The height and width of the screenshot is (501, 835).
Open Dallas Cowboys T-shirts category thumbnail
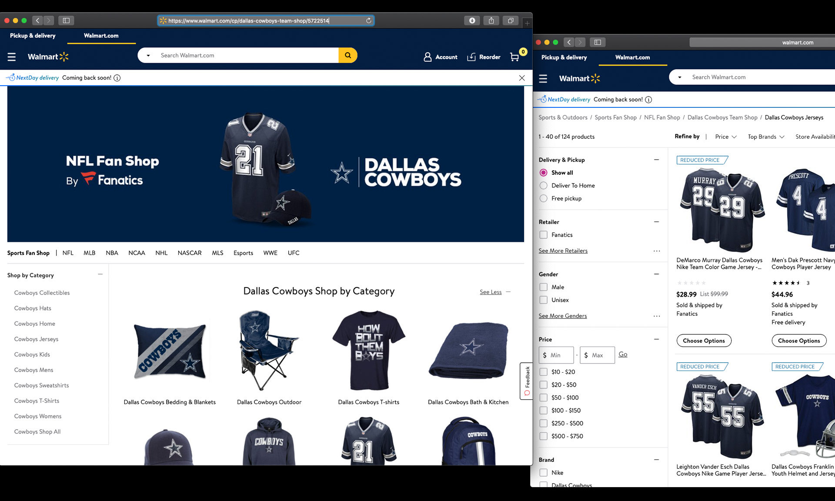tap(368, 350)
